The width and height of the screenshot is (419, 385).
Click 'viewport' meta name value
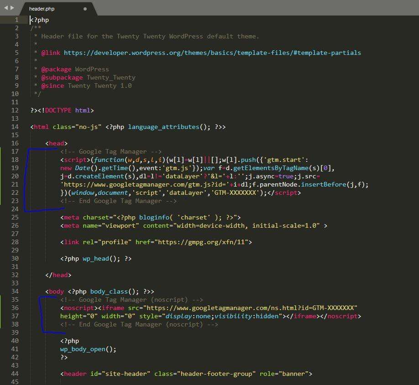tap(120, 226)
